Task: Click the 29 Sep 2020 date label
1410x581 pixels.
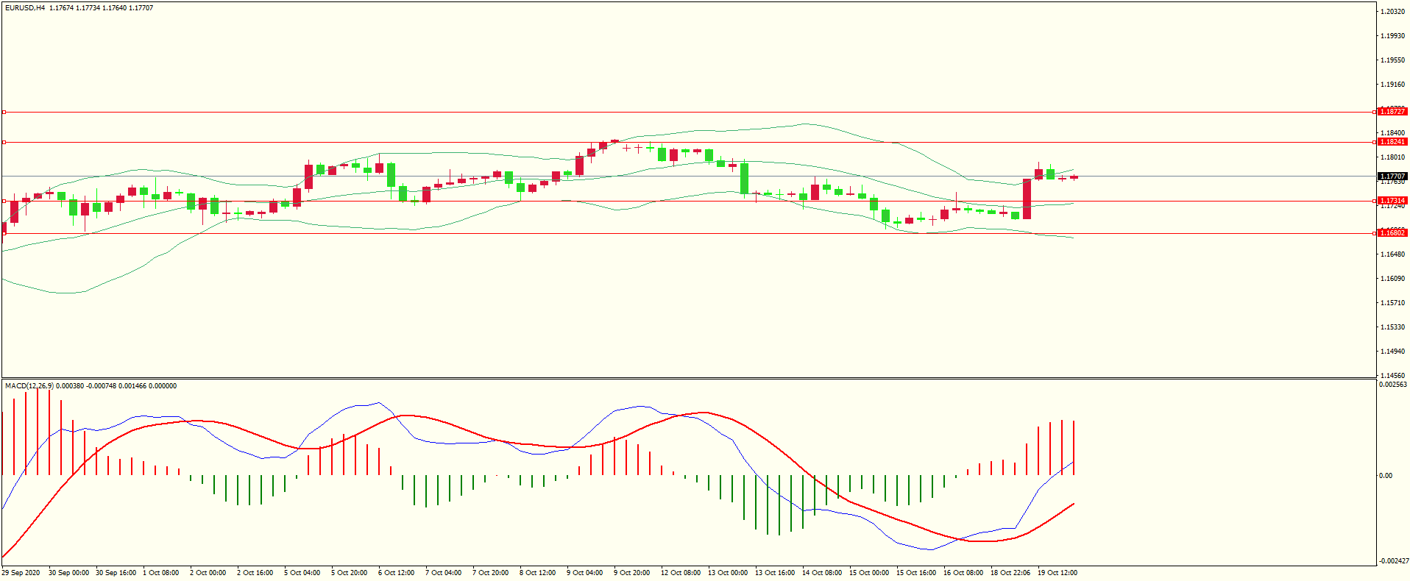Action: [x=21, y=573]
